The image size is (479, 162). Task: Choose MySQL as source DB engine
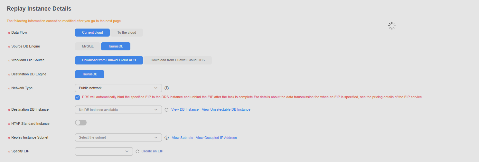point(88,46)
